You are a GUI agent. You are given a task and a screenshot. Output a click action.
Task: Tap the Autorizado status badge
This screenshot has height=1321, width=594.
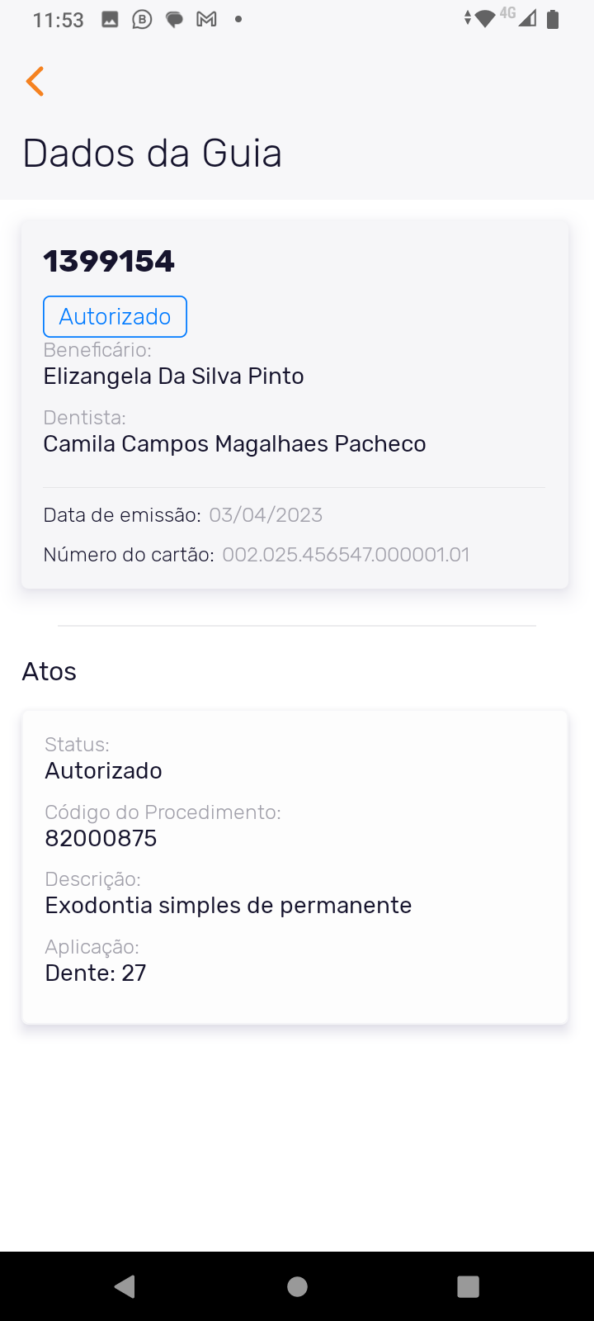(x=115, y=316)
